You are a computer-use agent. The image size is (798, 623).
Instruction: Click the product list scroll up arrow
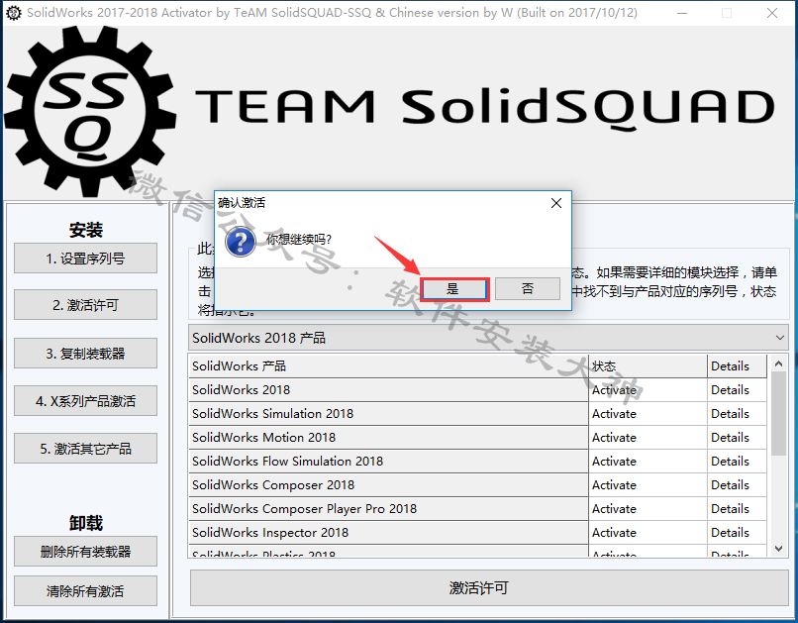pos(778,363)
